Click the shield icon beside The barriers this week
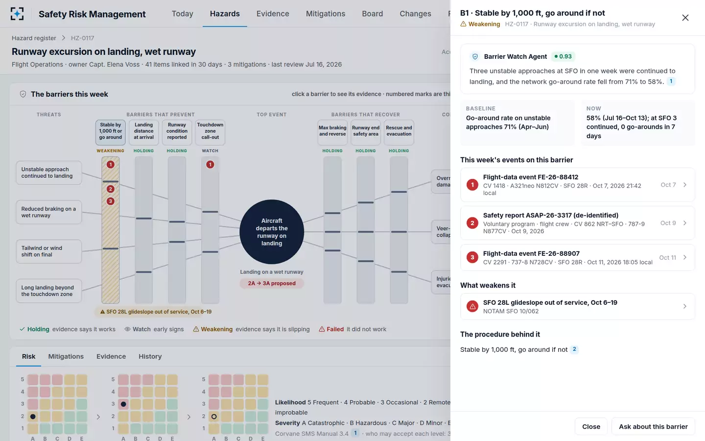The width and height of the screenshot is (705, 441). 23,94
